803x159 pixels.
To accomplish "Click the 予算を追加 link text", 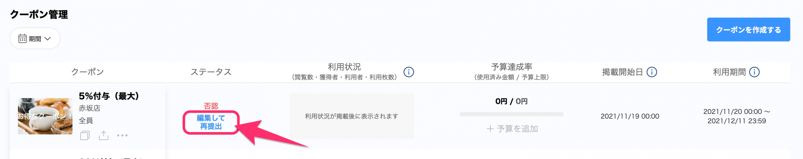I will (517, 129).
